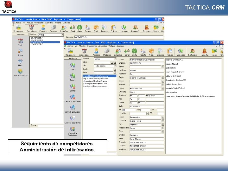Open the Canal field selector arrow

pos(163,132)
